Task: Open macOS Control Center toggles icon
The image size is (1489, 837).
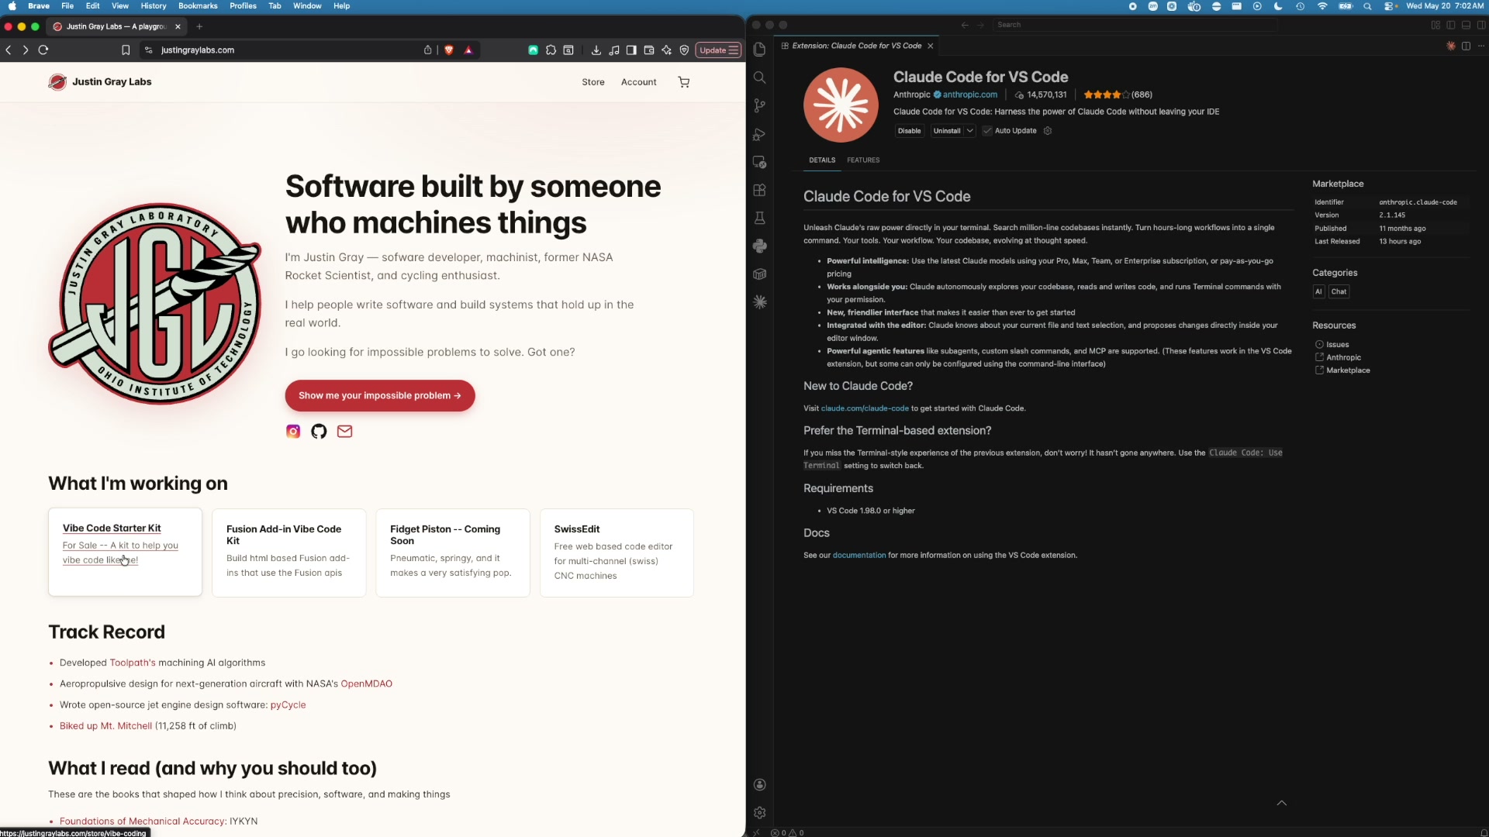Action: [1389, 6]
